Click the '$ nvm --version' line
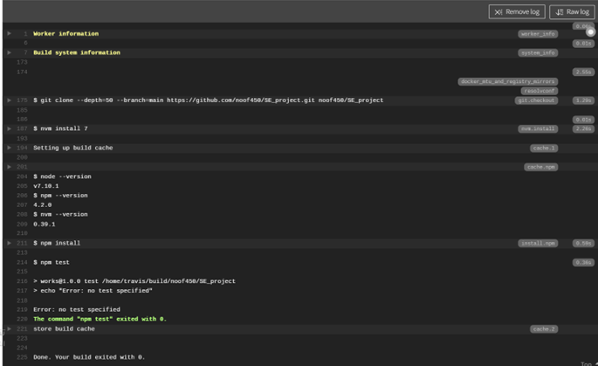Viewport: 598px width, 366px height. click(x=60, y=215)
